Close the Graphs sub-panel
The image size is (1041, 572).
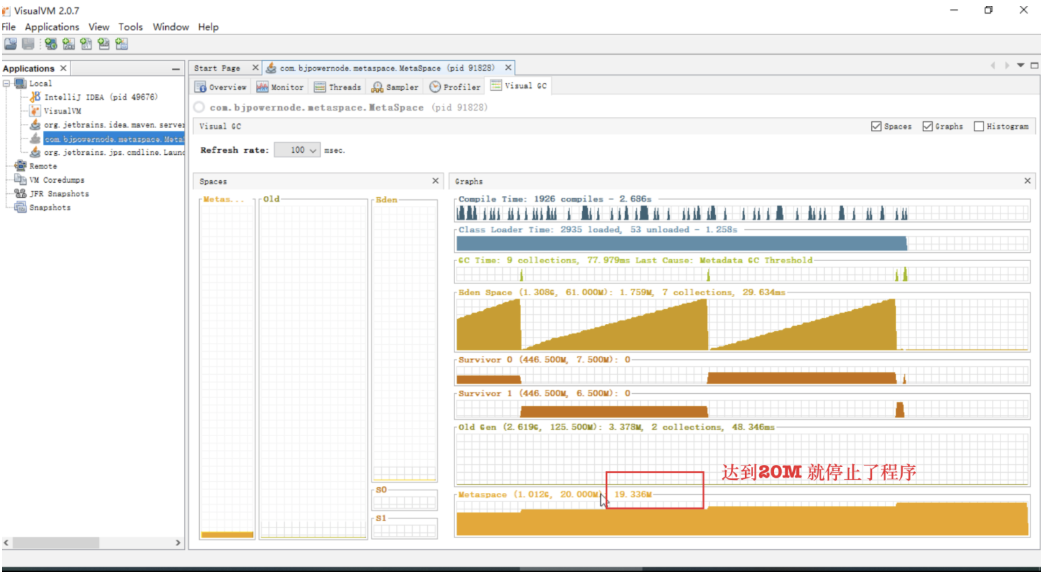[1027, 181]
